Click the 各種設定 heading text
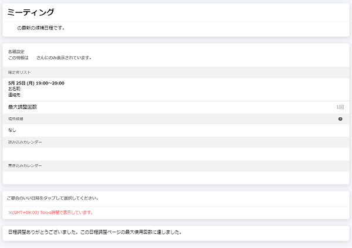The width and height of the screenshot is (352, 248). point(16,52)
